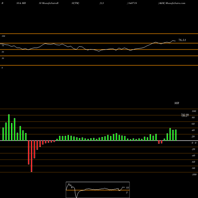Open the mini overview chart thumbnail
Viewport: 198px width, 198px height.
98,190
